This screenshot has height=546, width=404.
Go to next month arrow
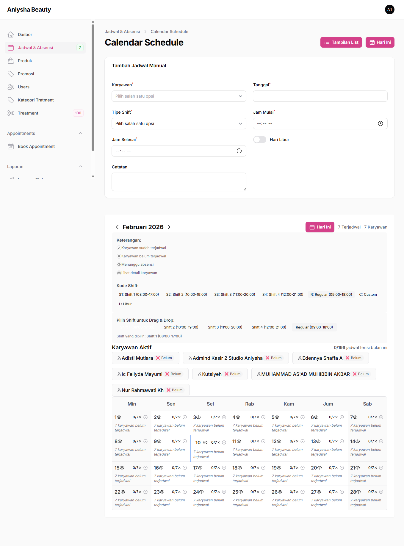tap(169, 227)
